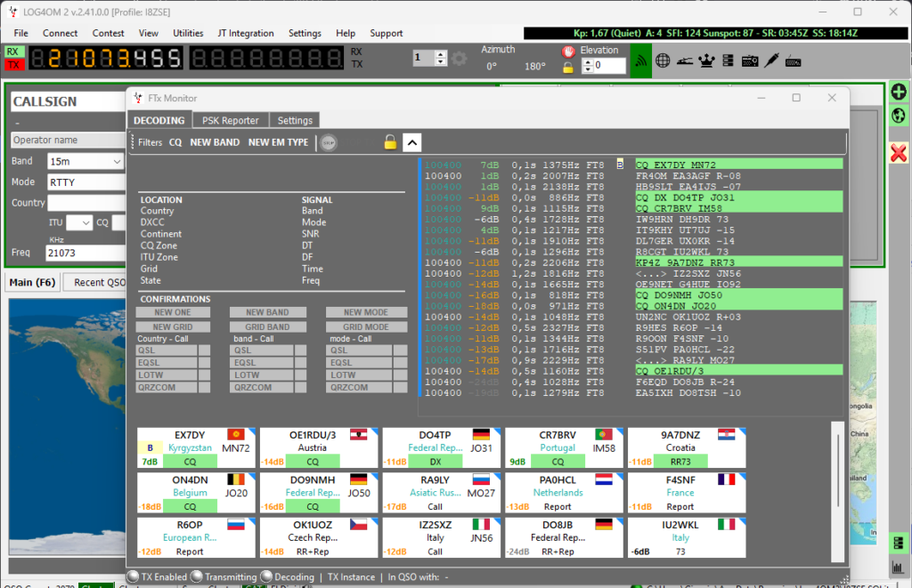
Task: Toggle the NEW EM TYPE filter
Action: 278,142
